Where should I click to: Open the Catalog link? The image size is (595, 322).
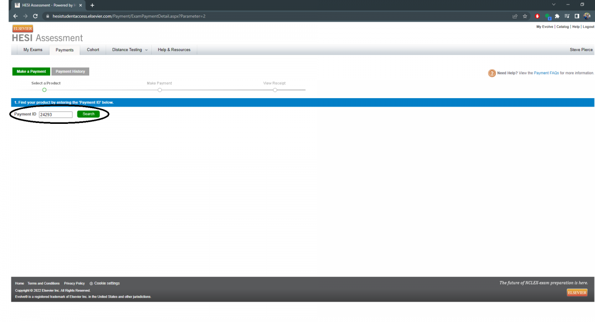point(563,27)
